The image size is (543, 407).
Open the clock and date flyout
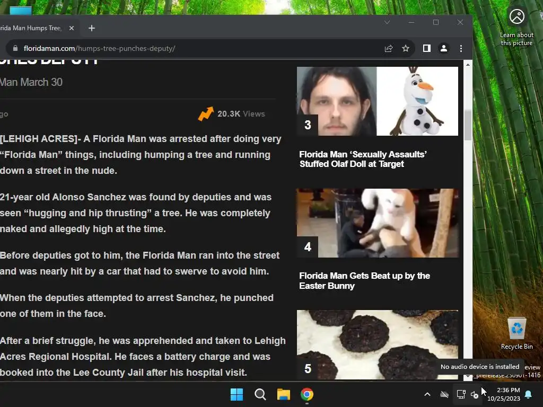[x=504, y=394]
